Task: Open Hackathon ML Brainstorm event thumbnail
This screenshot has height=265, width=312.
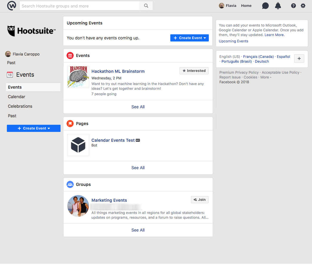Action: pos(78,77)
